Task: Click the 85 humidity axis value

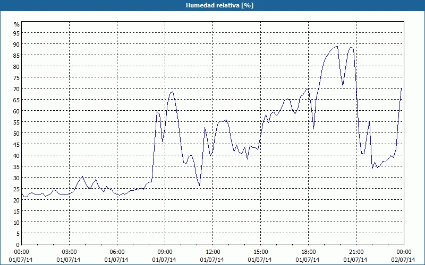Action: [x=16, y=55]
